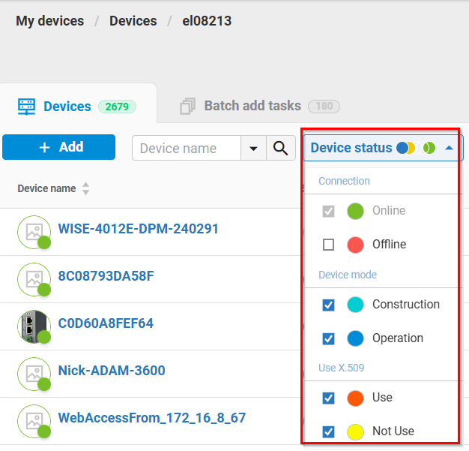The height and width of the screenshot is (451, 469).
Task: Click the Devices tab server icon
Action: coord(27,107)
